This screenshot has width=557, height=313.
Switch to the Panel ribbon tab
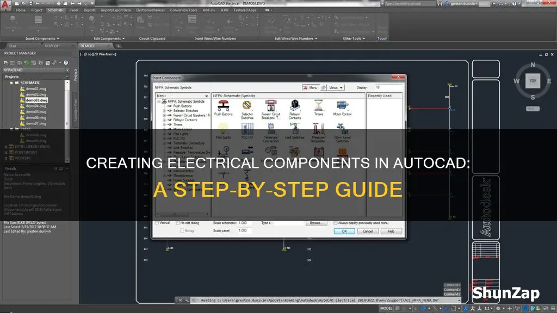coord(73,10)
